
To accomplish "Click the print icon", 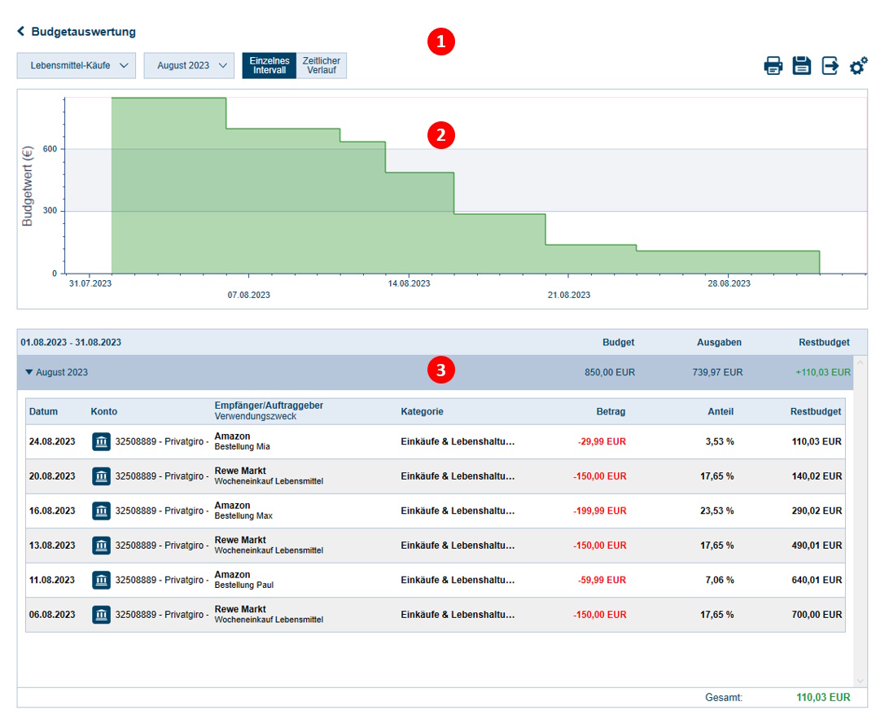I will click(x=773, y=66).
